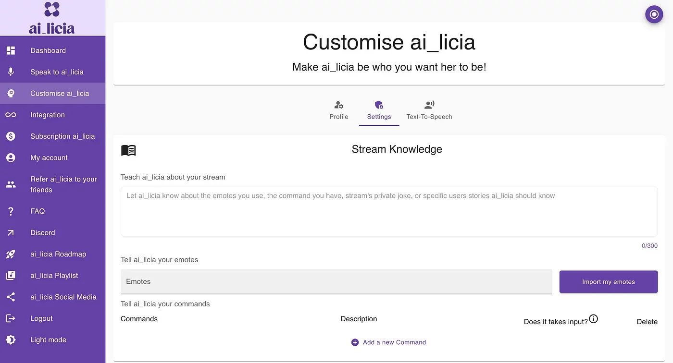The width and height of the screenshot is (673, 363).
Task: Click the share icon for ai_licia Social Media
Action: tap(11, 297)
